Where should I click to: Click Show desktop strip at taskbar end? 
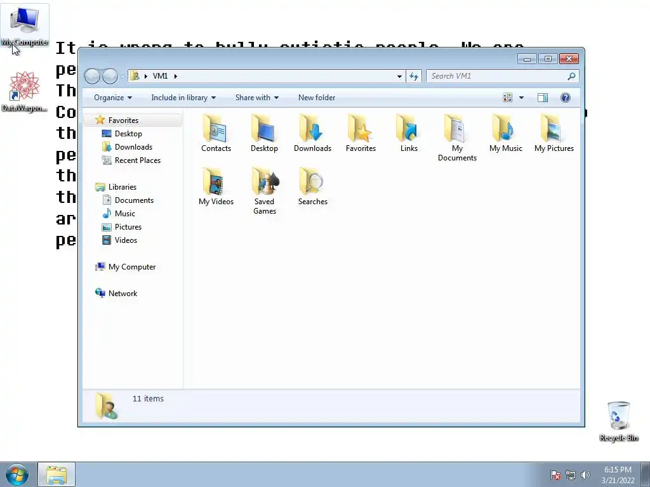(x=646, y=474)
